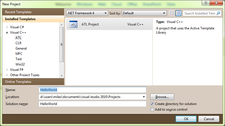Image resolution: width=225 pixels, height=126 pixels.
Task: Click the template tree scrollbar thumb
Action: point(62,45)
